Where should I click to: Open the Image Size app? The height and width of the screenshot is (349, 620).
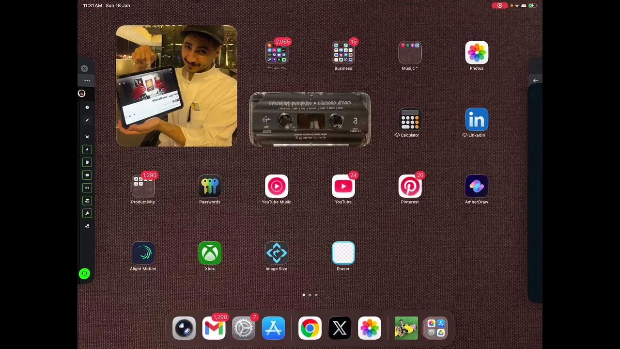pos(277,253)
